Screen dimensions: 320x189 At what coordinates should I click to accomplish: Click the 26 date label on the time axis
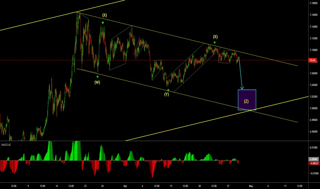(102, 186)
